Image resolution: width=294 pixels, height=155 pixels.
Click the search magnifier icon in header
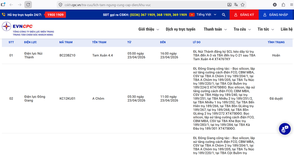(x=224, y=15)
